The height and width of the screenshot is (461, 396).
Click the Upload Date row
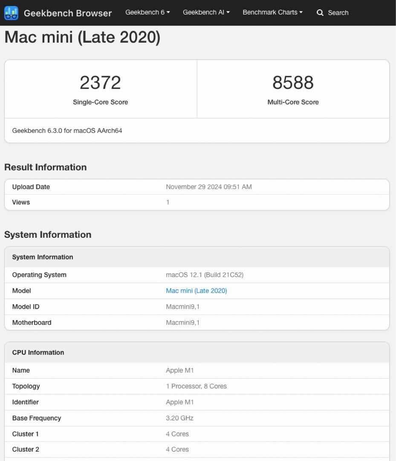click(x=197, y=187)
